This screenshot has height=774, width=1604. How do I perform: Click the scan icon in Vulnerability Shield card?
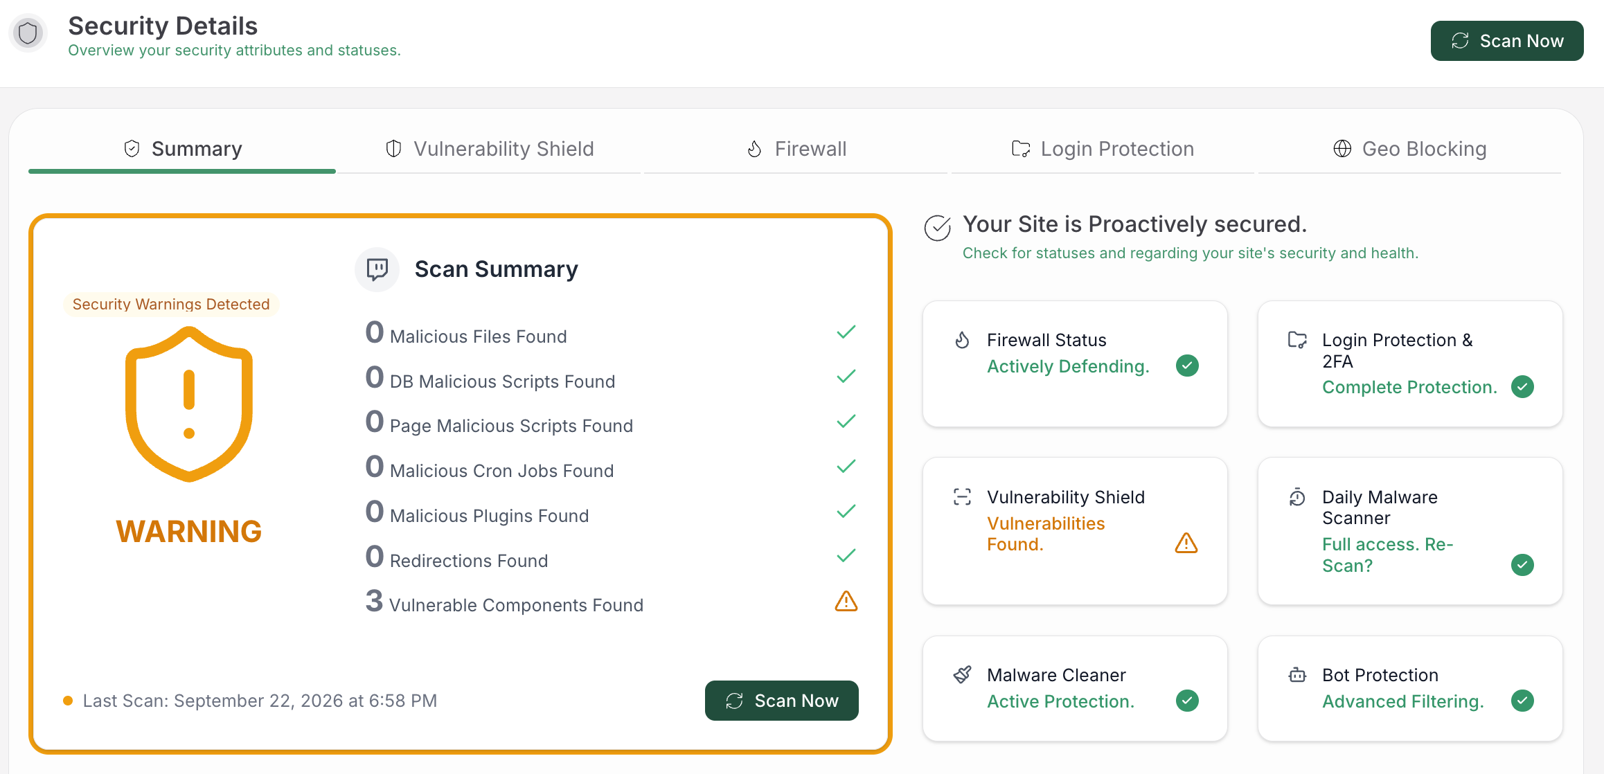[x=963, y=497]
